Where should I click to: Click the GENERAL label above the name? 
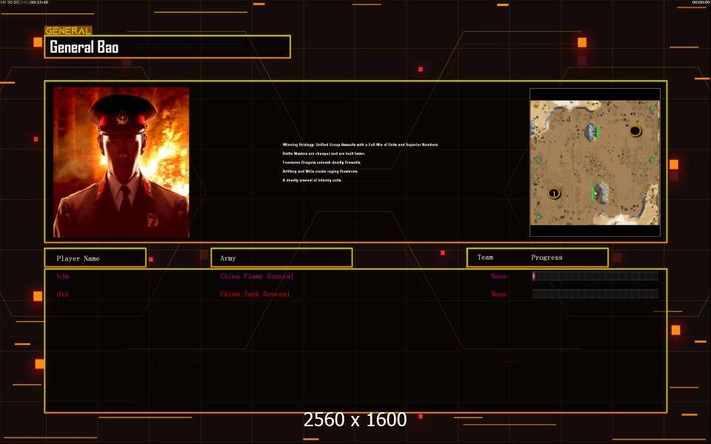68,31
